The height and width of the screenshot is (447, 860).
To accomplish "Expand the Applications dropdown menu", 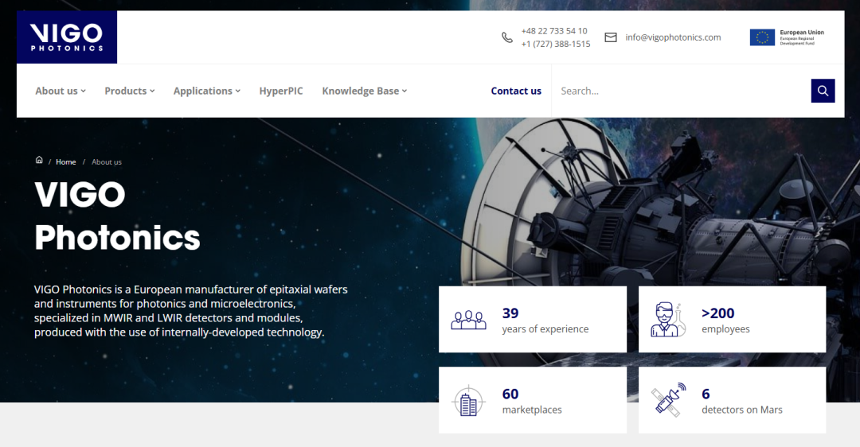I will click(207, 91).
